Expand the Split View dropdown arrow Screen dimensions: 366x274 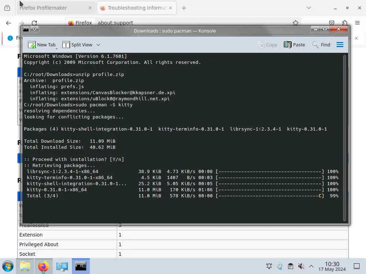98,45
